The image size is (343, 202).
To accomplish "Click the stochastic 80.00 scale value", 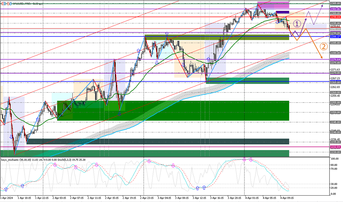I will pyautogui.click(x=333, y=165).
